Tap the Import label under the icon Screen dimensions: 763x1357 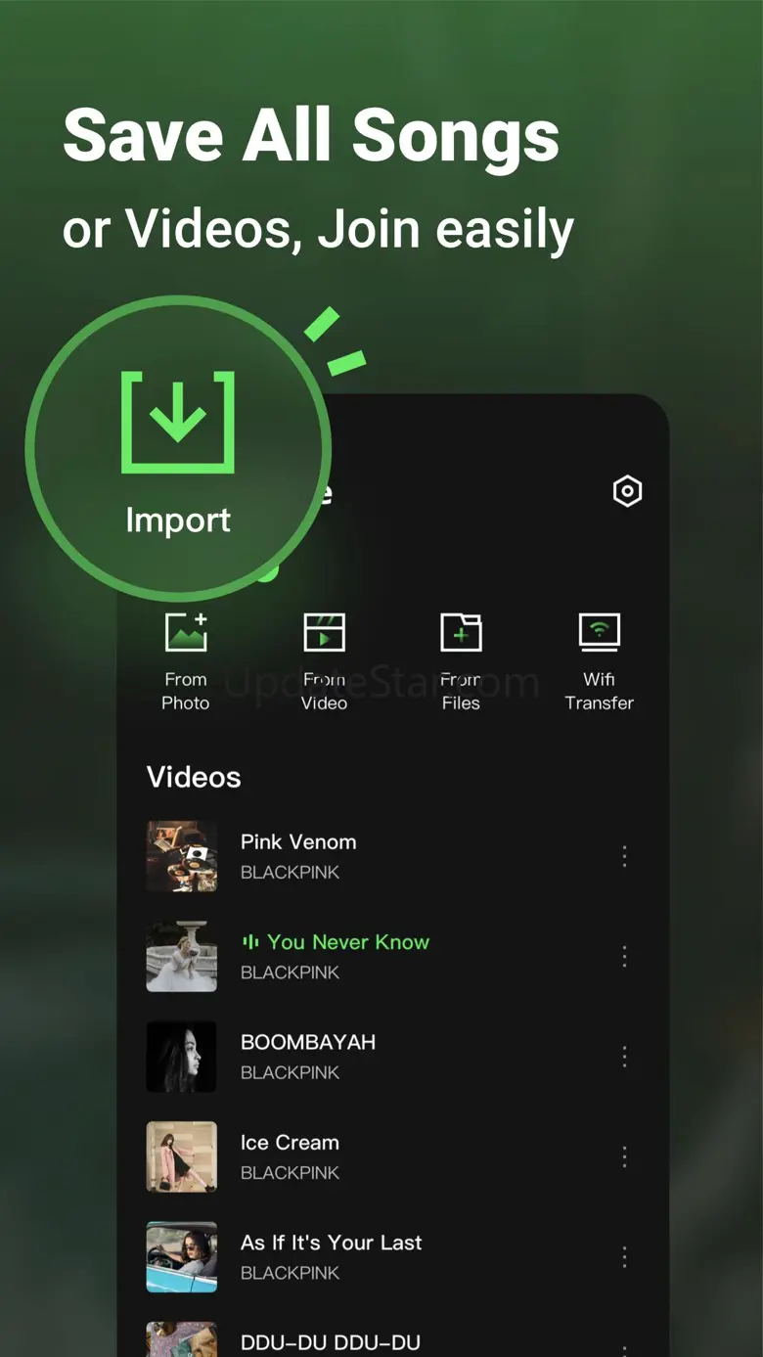coord(178,520)
